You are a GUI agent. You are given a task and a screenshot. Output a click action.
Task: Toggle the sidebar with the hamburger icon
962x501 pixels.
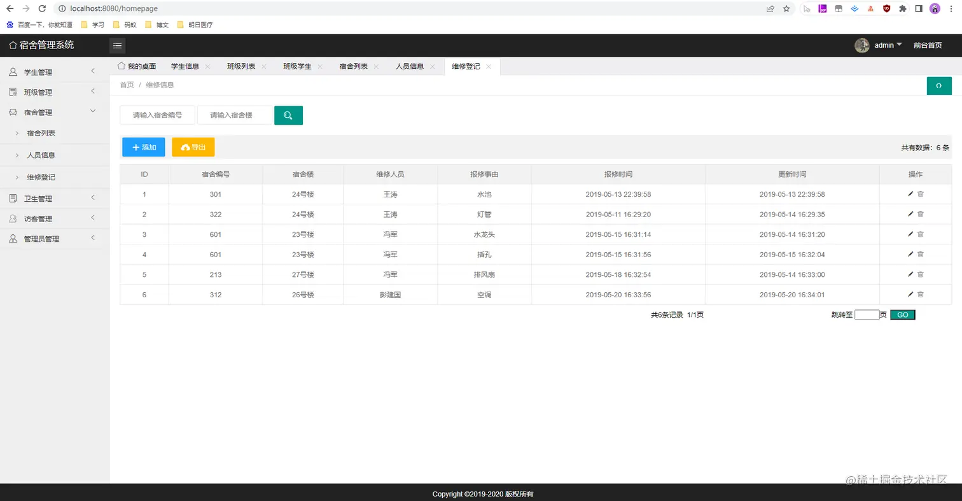click(x=117, y=45)
